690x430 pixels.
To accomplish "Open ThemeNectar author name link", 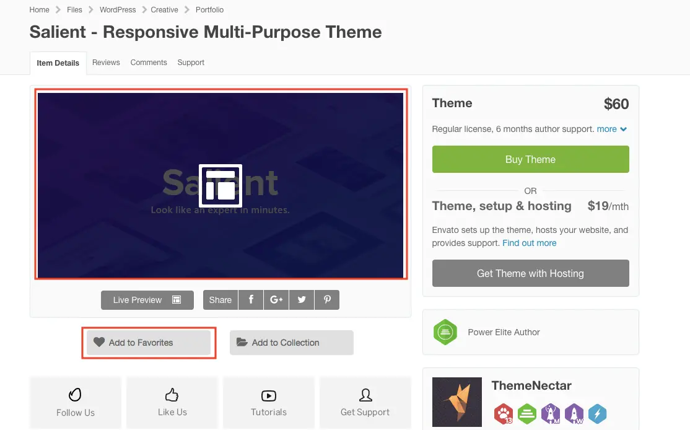I will (x=531, y=385).
